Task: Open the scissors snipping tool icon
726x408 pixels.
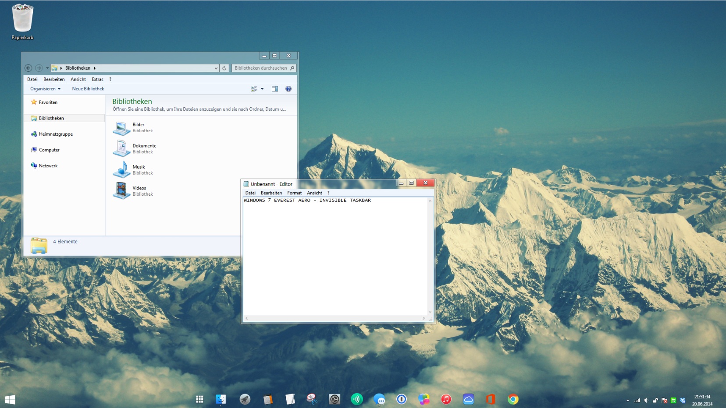Action: 312,399
